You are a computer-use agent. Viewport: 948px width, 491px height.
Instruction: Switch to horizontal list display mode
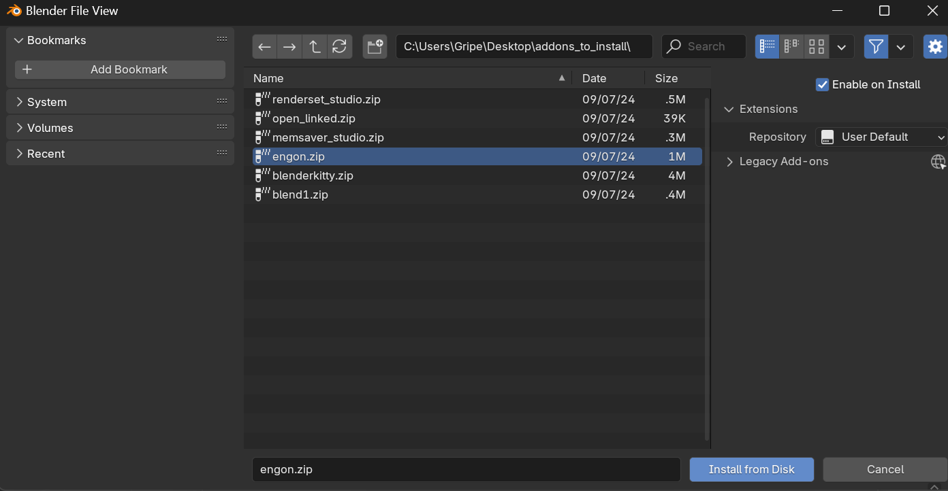791,46
